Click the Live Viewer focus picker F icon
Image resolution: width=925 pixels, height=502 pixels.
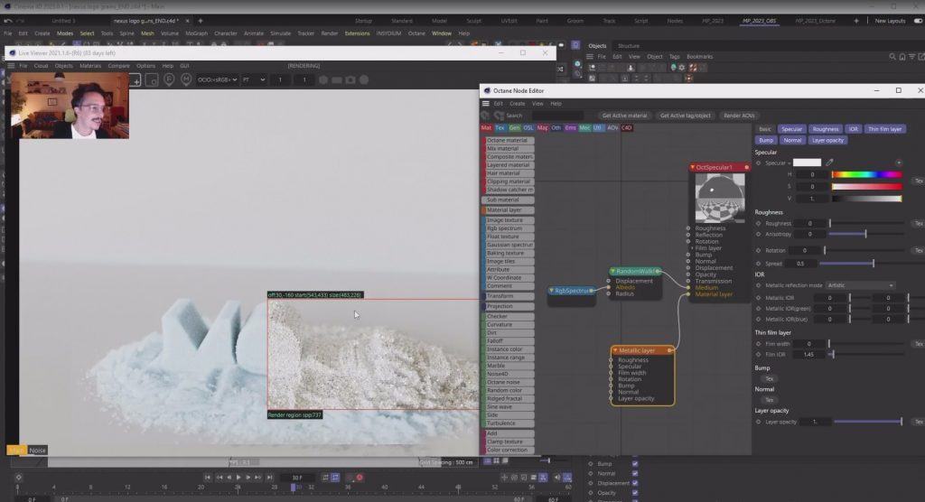click(169, 79)
